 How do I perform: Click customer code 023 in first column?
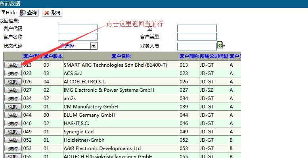click(27, 73)
